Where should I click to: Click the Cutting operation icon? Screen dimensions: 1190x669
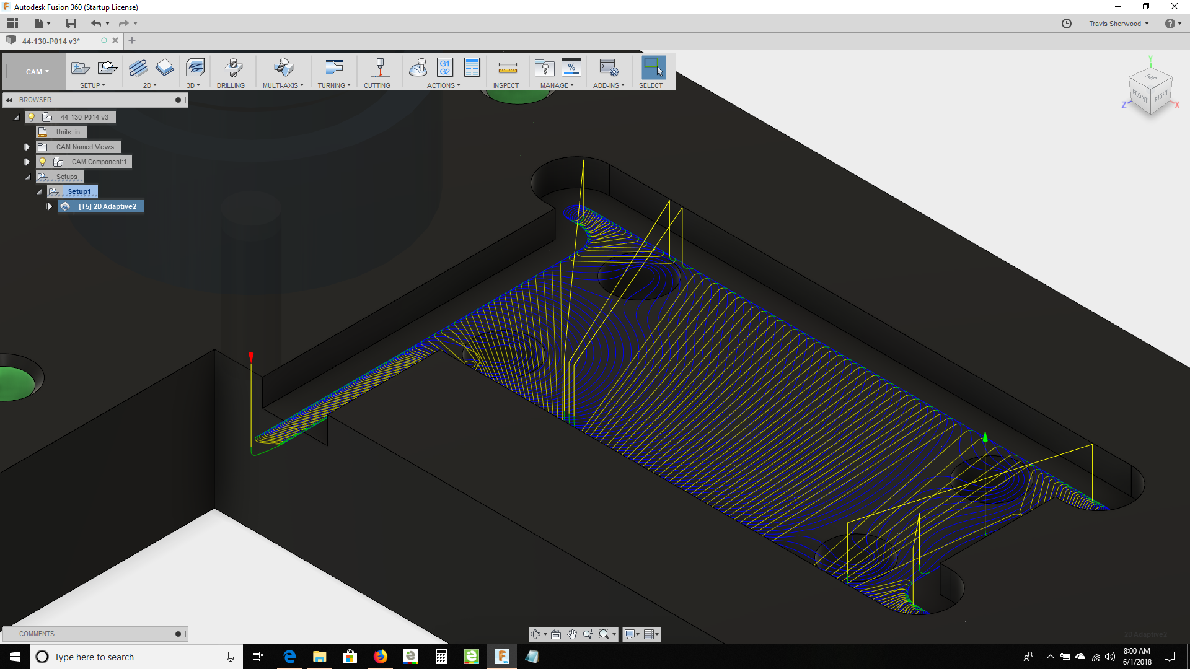379,68
